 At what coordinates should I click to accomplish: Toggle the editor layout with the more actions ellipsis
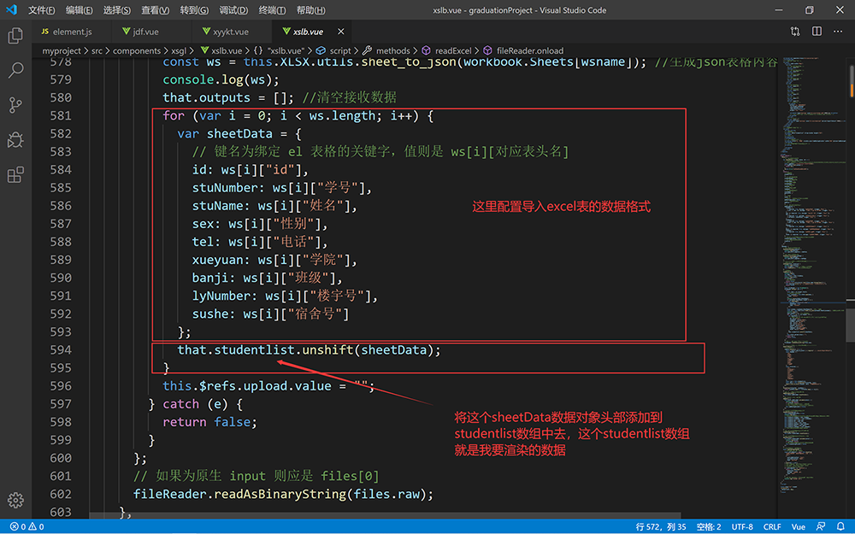pos(838,30)
